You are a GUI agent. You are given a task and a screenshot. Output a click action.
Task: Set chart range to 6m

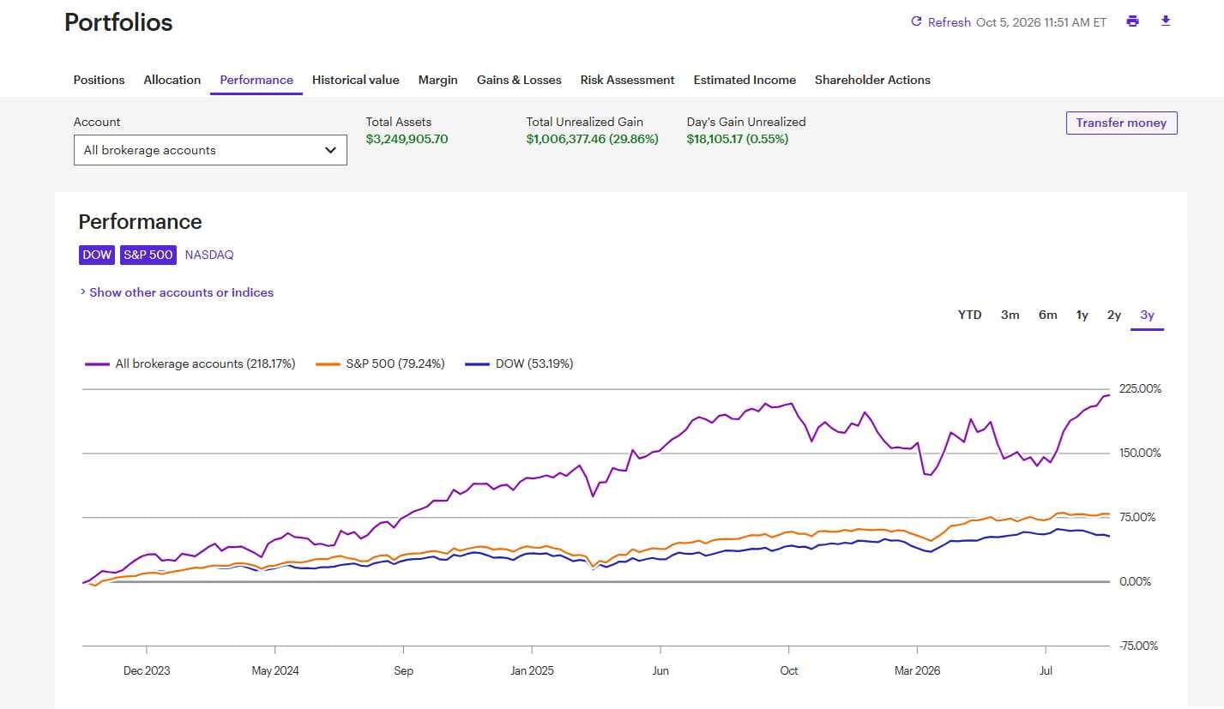[x=1048, y=315]
